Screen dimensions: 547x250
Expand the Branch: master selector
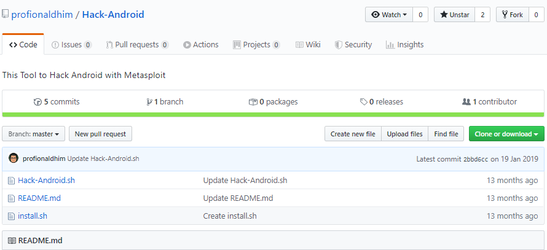[33, 134]
